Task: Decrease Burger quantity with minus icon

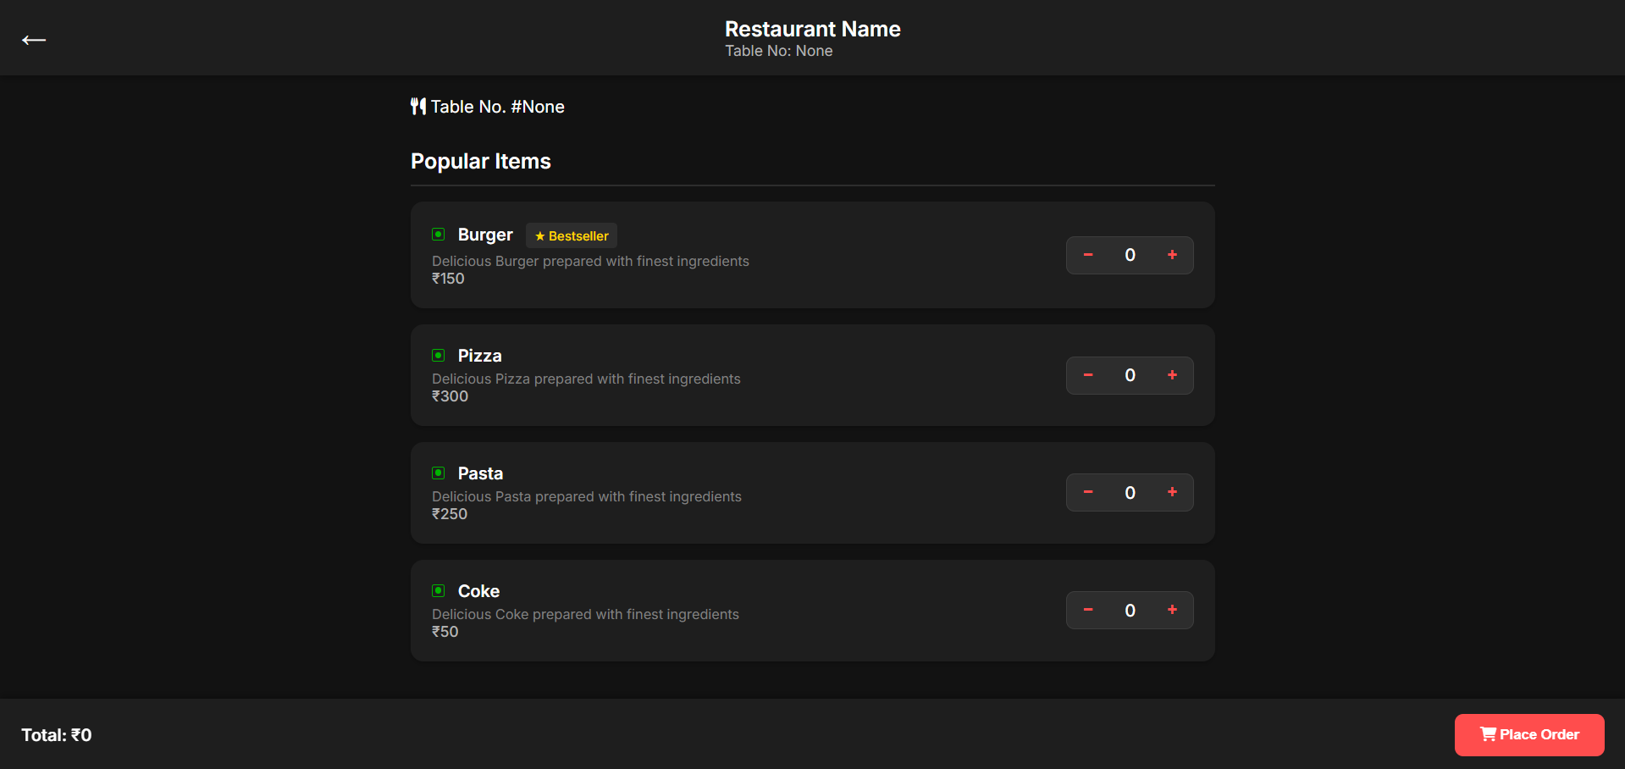Action: coord(1088,255)
